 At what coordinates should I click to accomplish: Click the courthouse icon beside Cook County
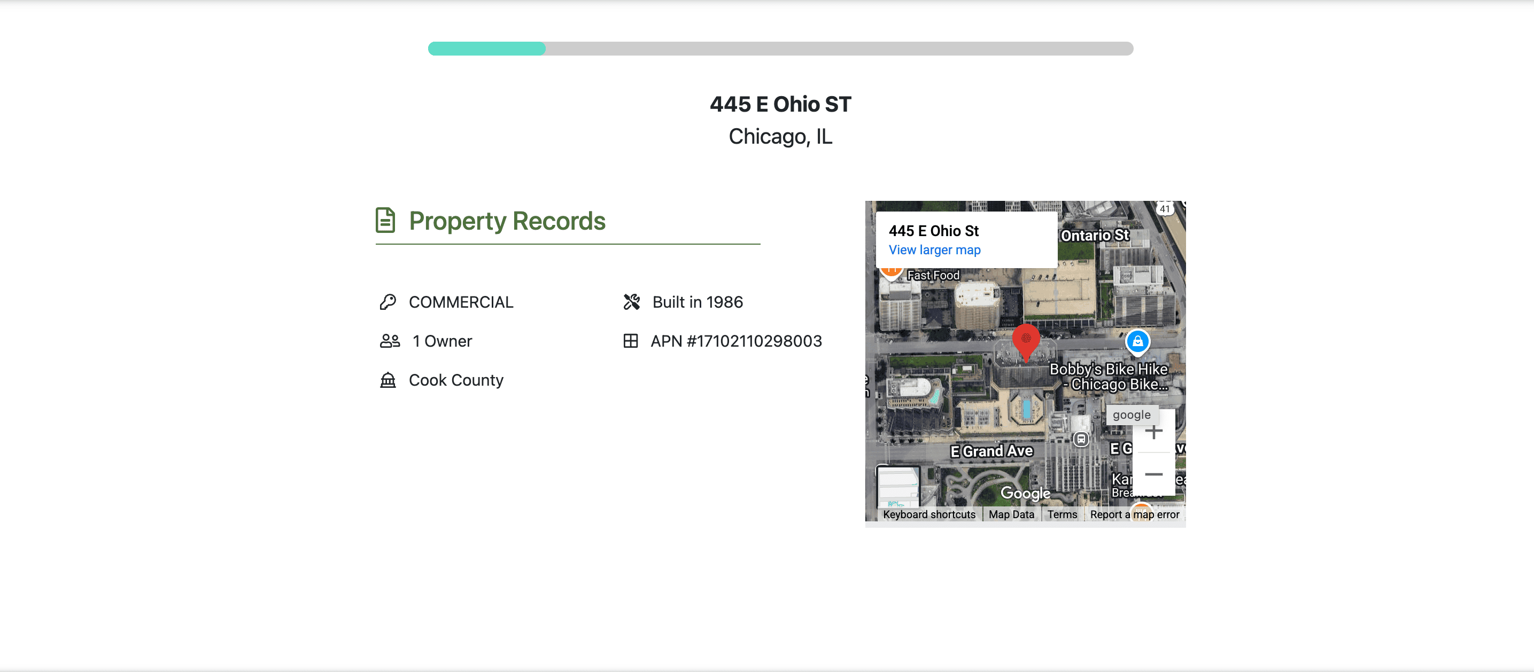click(388, 380)
